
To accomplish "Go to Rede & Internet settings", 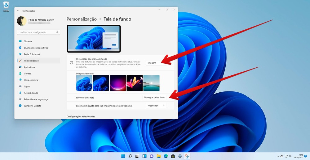I will (x=32, y=54).
